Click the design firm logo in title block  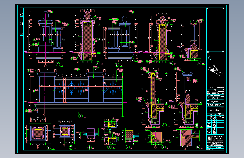coord(210,138)
